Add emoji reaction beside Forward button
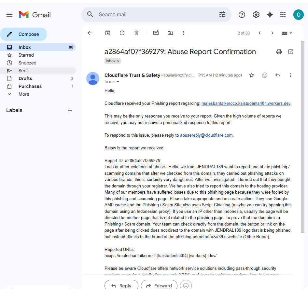The height and width of the screenshot is (289, 308). [186, 285]
